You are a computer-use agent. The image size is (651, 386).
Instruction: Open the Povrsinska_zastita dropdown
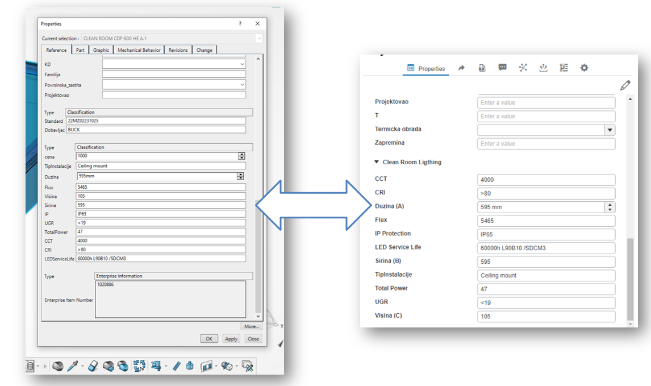point(243,85)
